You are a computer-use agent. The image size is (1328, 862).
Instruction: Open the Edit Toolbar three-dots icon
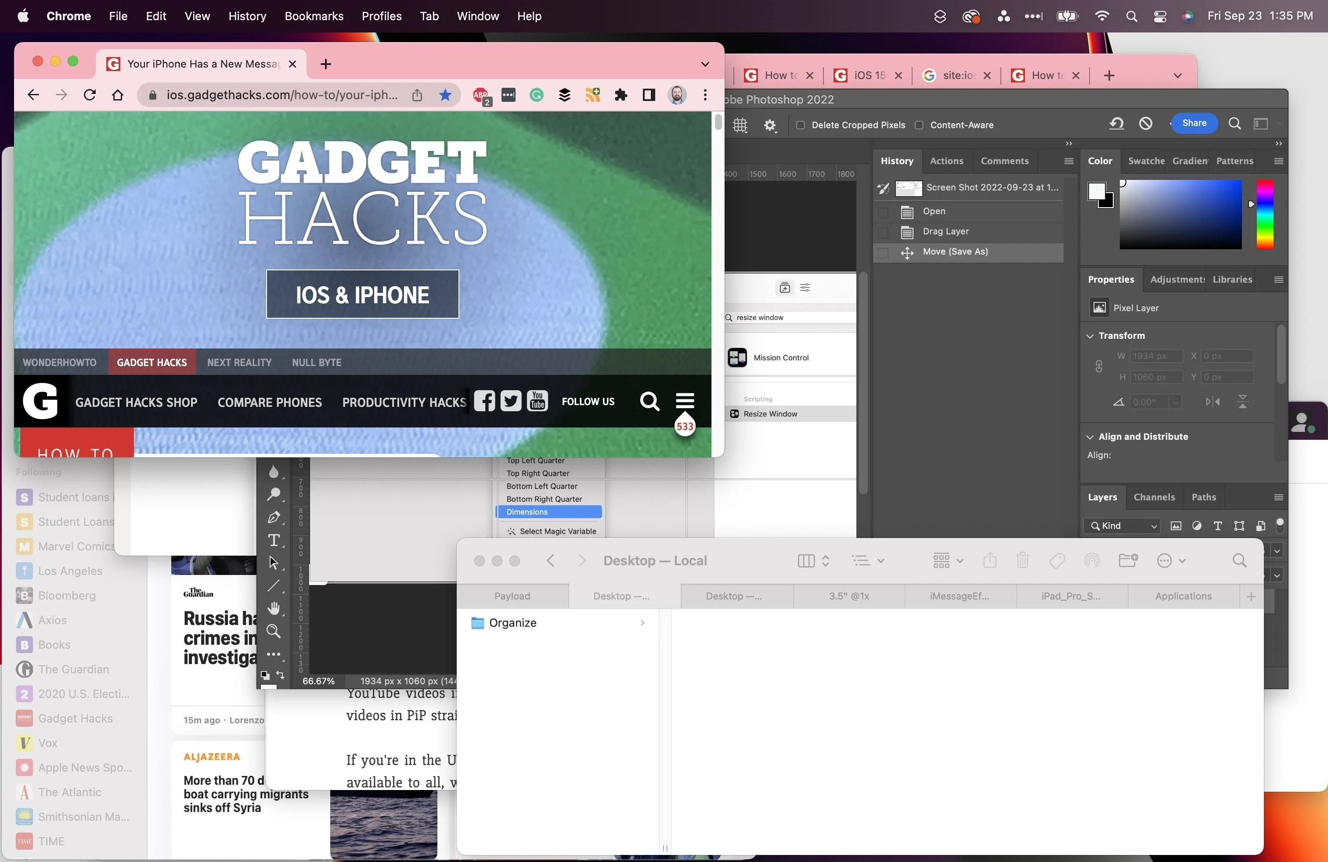click(274, 654)
